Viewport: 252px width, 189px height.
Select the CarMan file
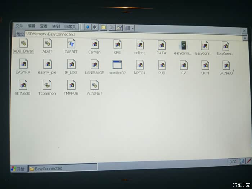(x=94, y=46)
